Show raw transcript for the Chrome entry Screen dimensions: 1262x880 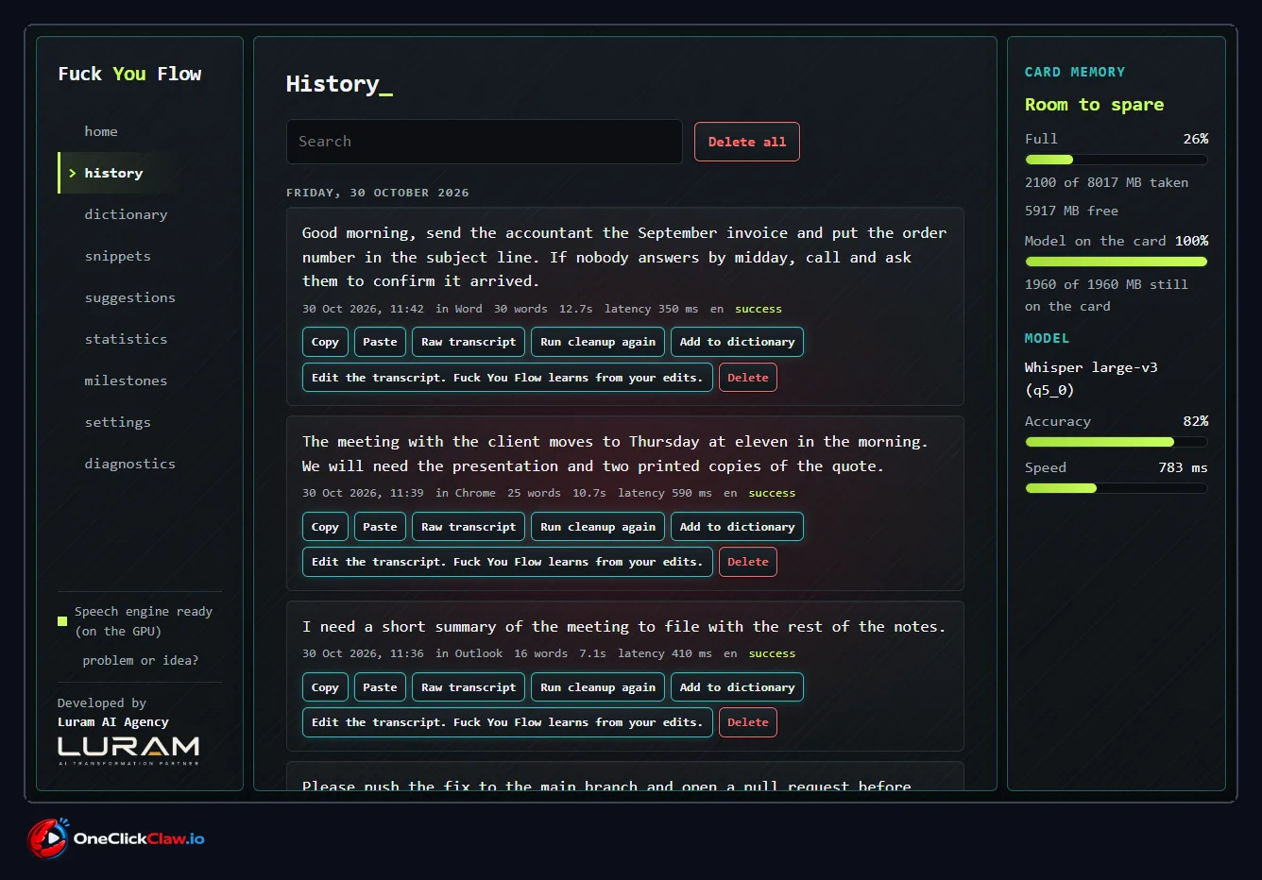point(469,527)
